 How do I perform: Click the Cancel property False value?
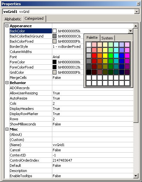click(57, 150)
